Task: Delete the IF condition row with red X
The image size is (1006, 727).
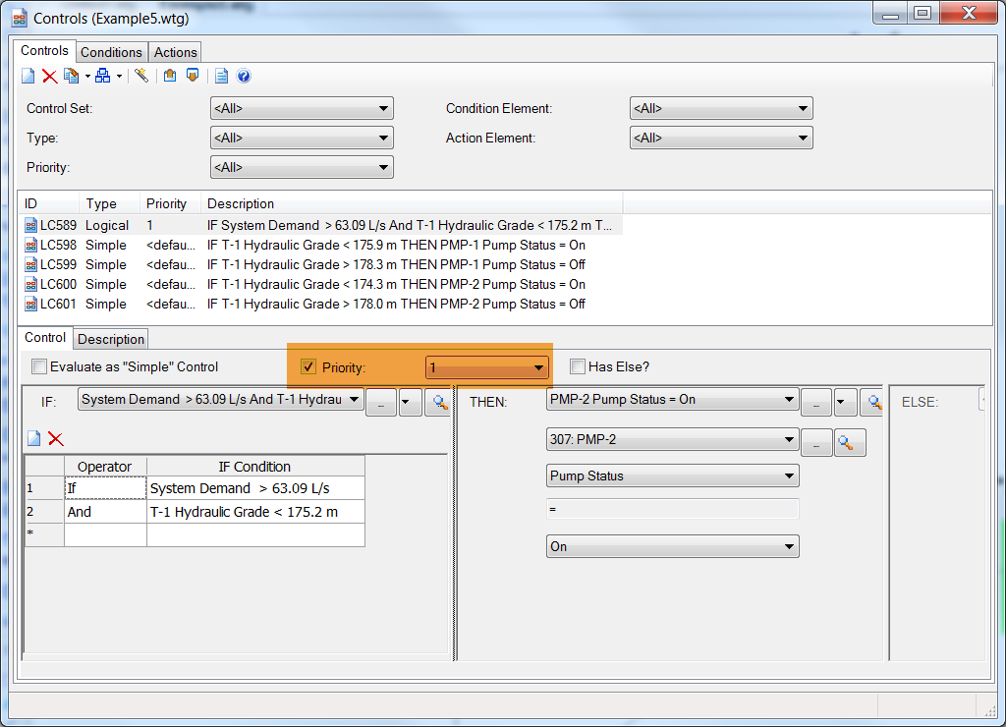Action: (56, 438)
